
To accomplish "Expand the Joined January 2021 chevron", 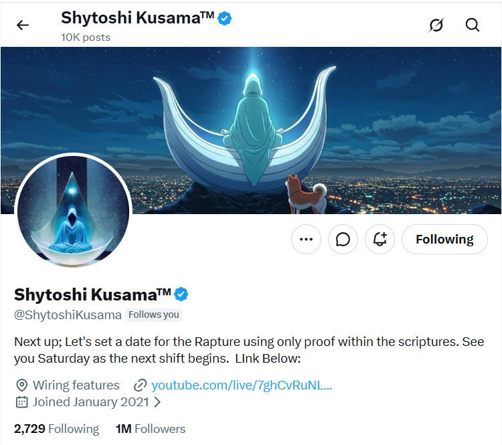I will point(158,402).
